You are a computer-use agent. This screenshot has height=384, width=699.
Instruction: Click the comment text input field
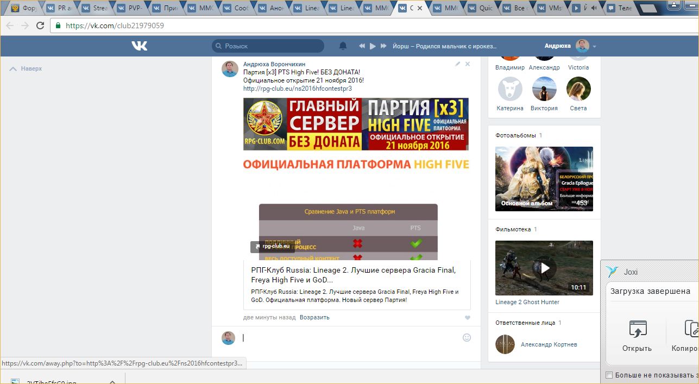click(x=351, y=338)
